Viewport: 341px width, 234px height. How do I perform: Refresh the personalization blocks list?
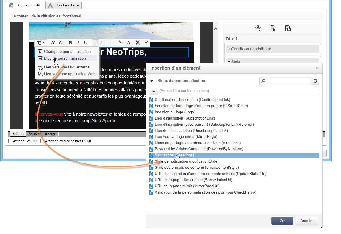(315, 81)
